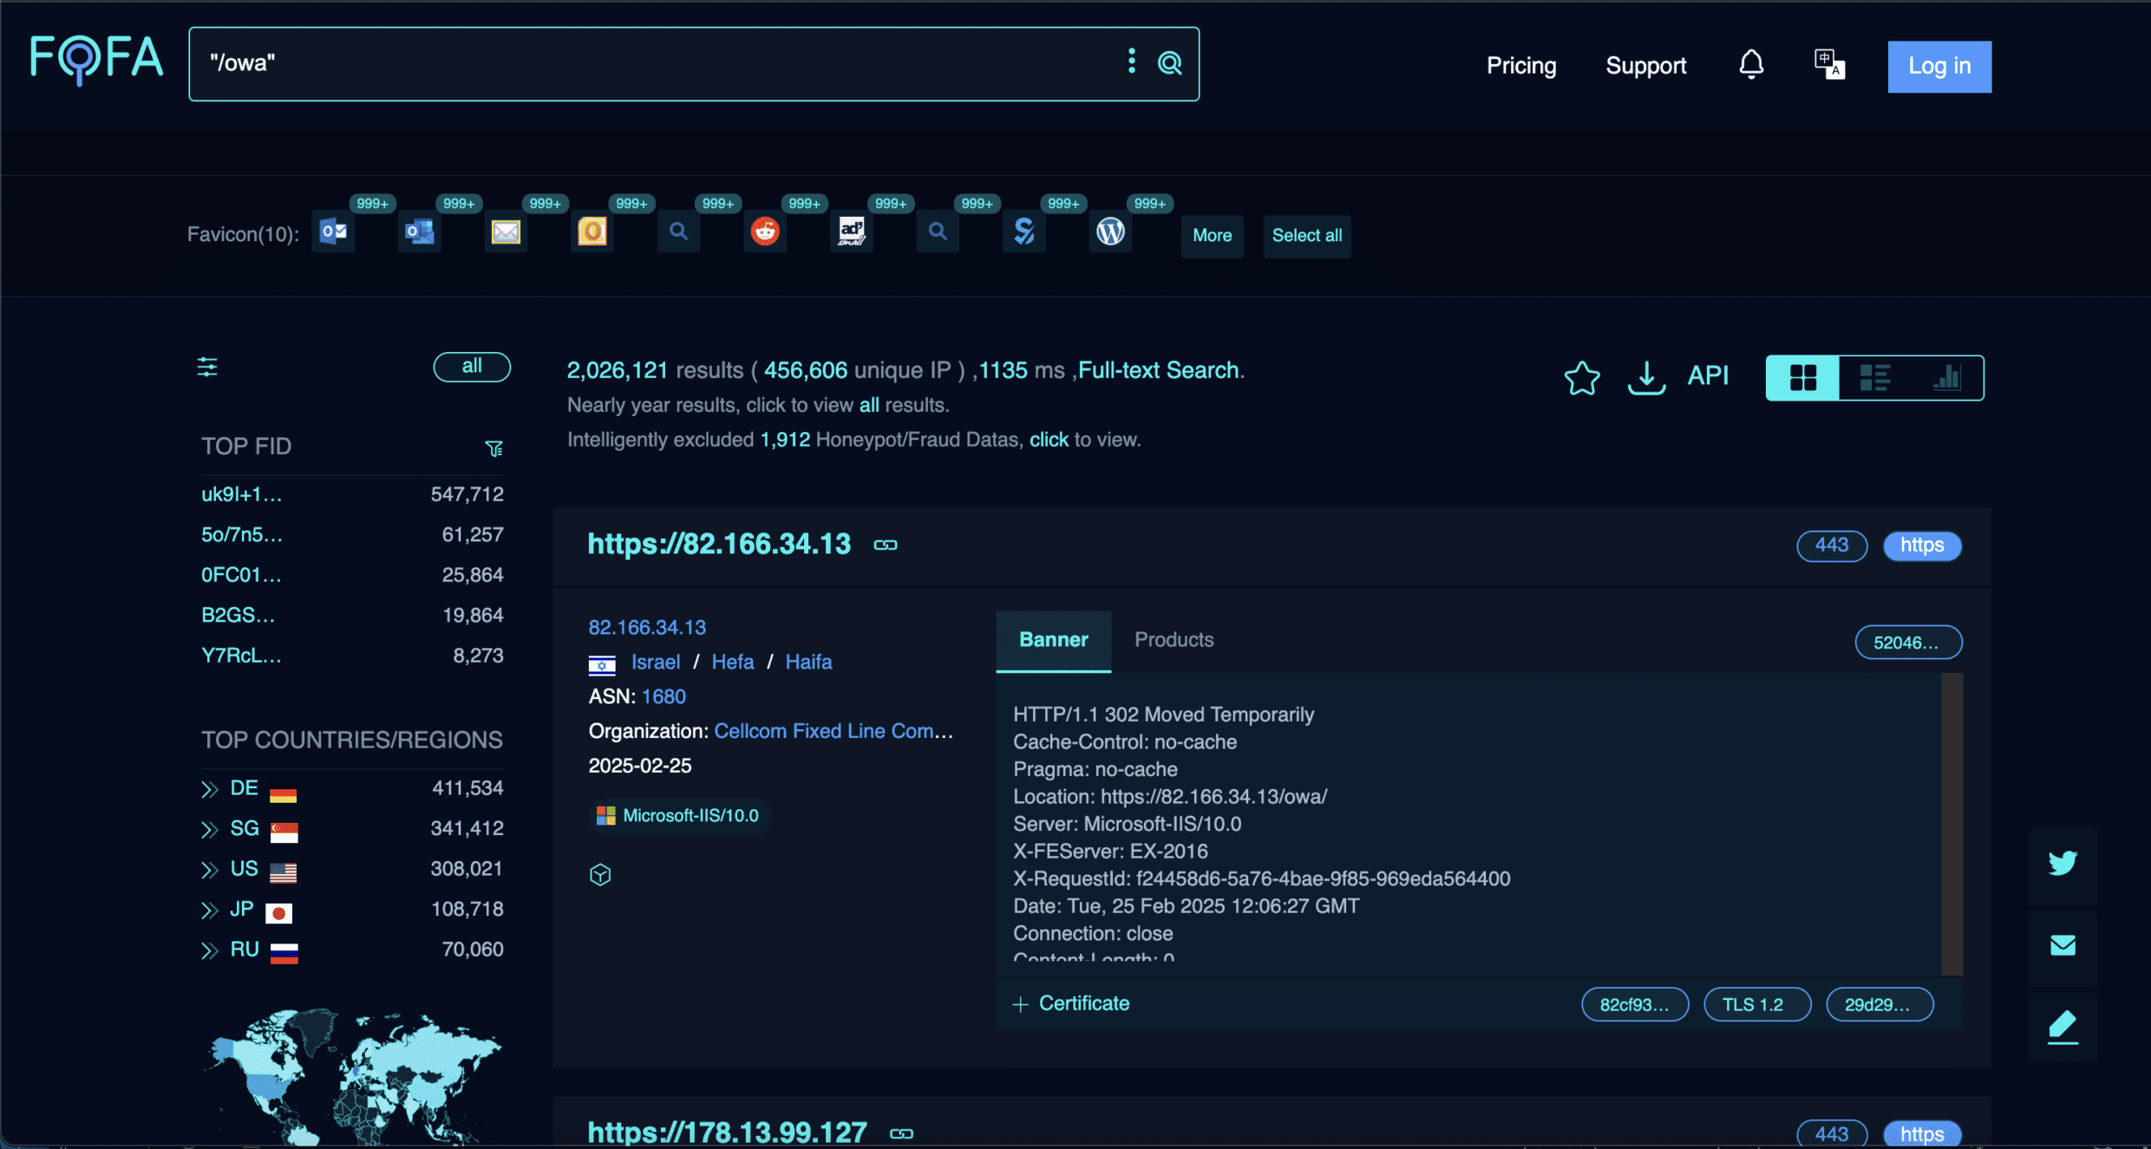Switch to list view layout

point(1874,377)
